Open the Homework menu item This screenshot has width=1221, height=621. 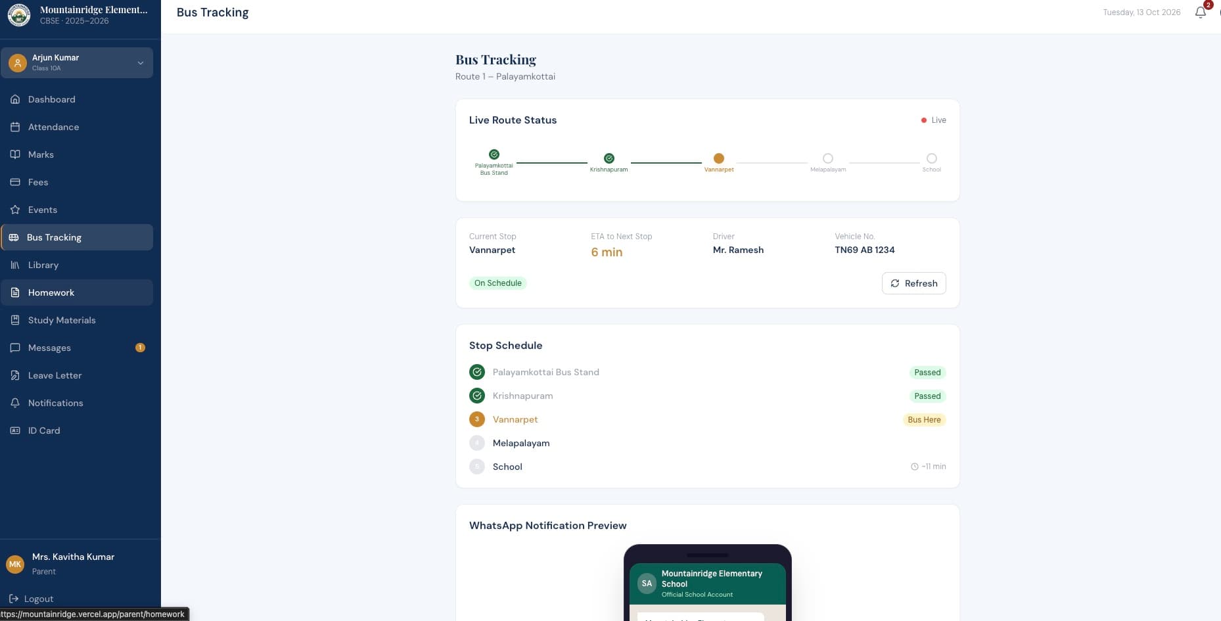(77, 292)
